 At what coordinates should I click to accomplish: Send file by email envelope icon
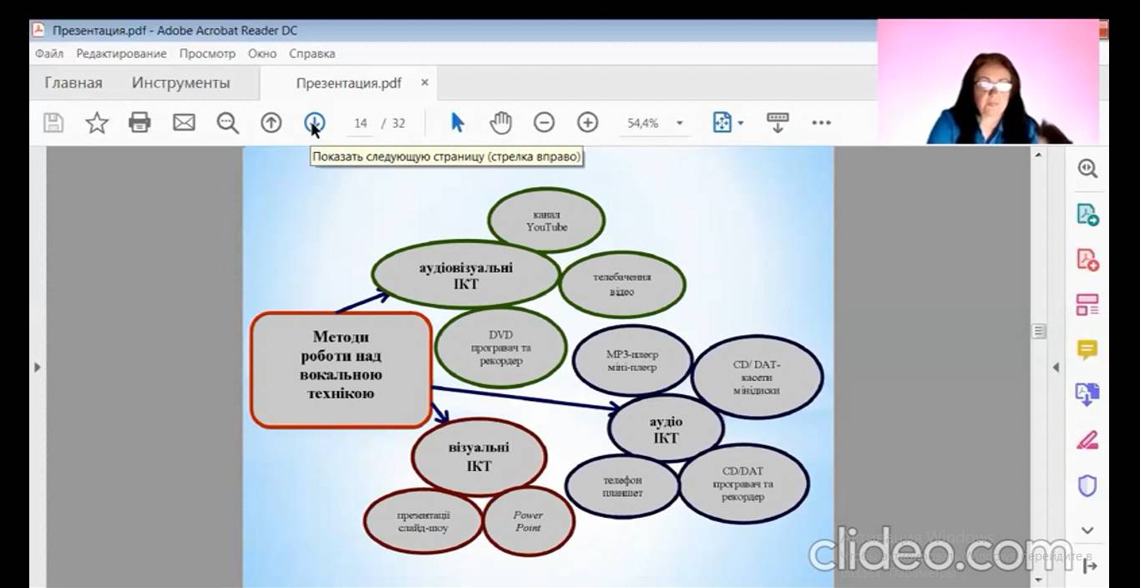click(184, 123)
